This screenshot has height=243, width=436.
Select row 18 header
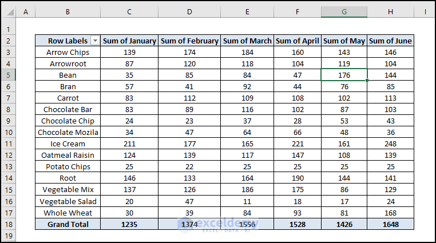(8, 224)
